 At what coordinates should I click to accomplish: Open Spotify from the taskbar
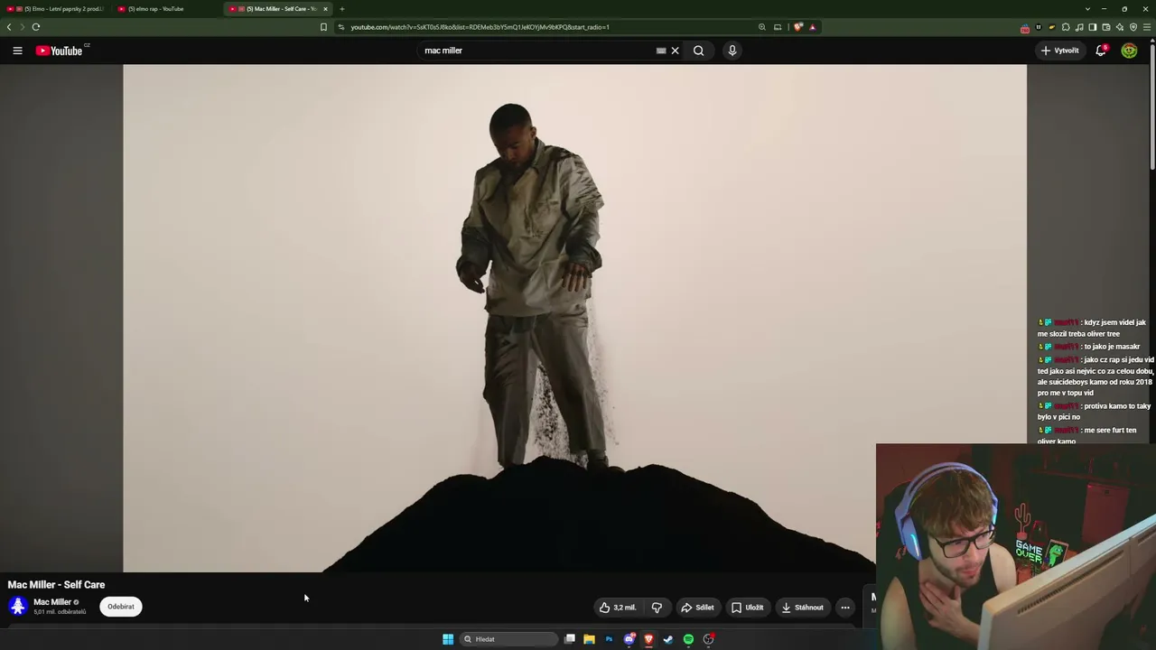click(x=688, y=639)
